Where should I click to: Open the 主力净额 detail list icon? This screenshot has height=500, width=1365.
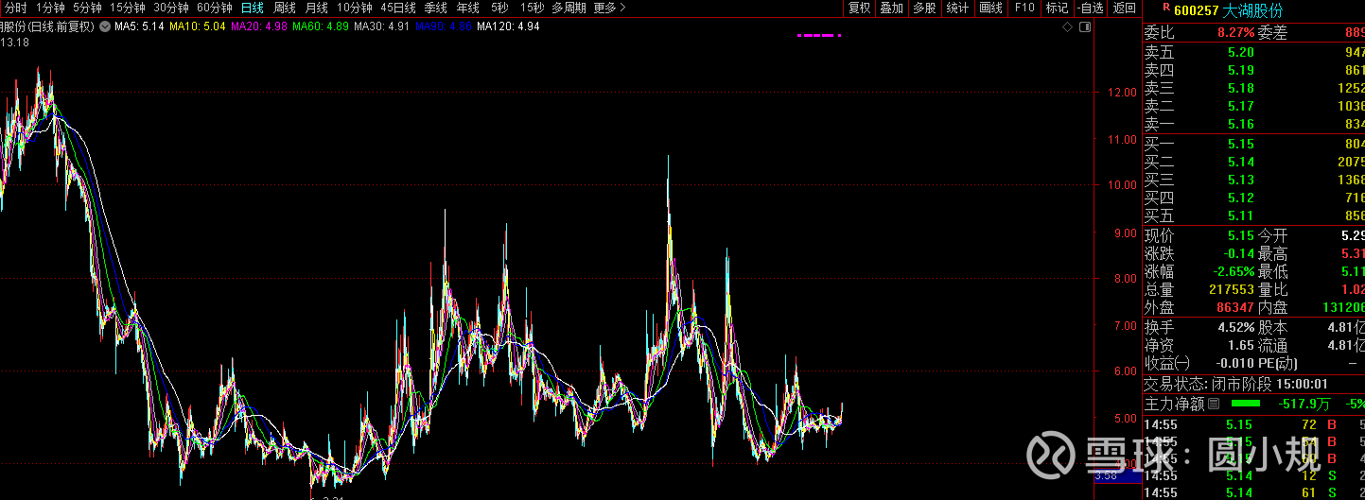coord(1214,405)
